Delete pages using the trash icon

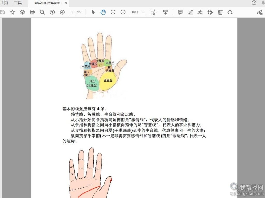(220, 12)
